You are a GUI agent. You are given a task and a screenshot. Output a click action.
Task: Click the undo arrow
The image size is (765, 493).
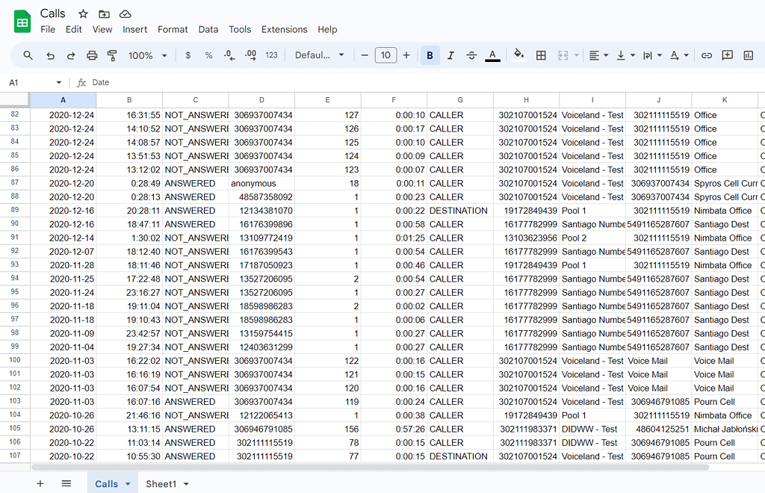50,55
